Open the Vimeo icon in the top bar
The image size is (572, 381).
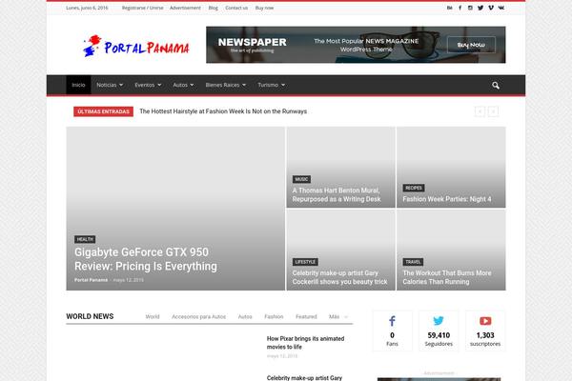pyautogui.click(x=491, y=8)
